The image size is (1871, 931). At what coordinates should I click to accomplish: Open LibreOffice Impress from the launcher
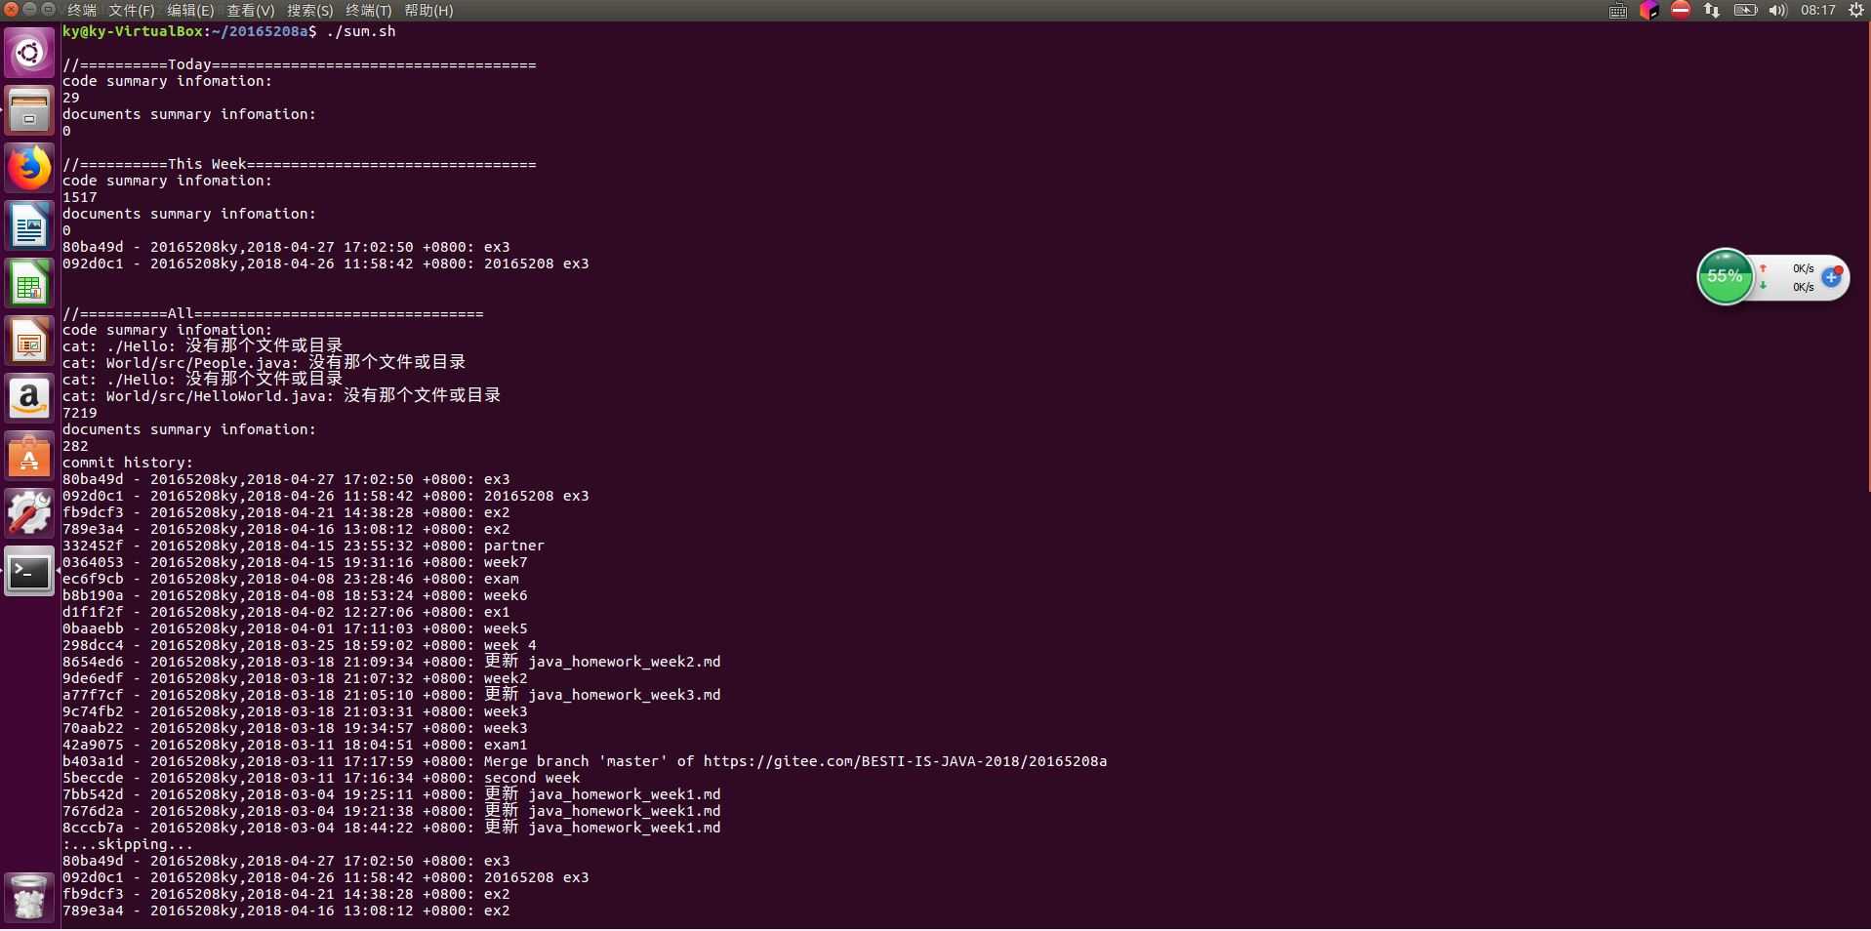point(29,341)
